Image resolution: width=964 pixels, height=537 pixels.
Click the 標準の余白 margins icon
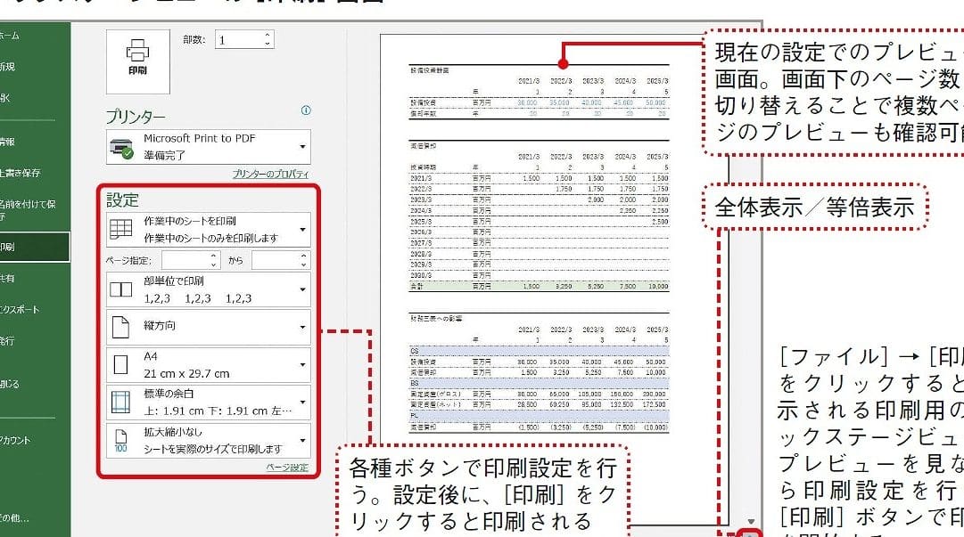pyautogui.click(x=120, y=403)
